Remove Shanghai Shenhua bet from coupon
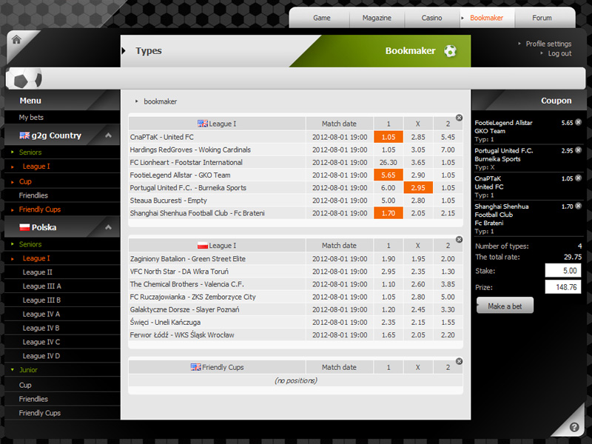This screenshot has width=592, height=444. coord(578,206)
